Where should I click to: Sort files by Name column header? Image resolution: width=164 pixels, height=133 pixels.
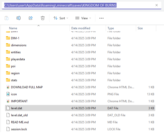[x=13, y=28]
